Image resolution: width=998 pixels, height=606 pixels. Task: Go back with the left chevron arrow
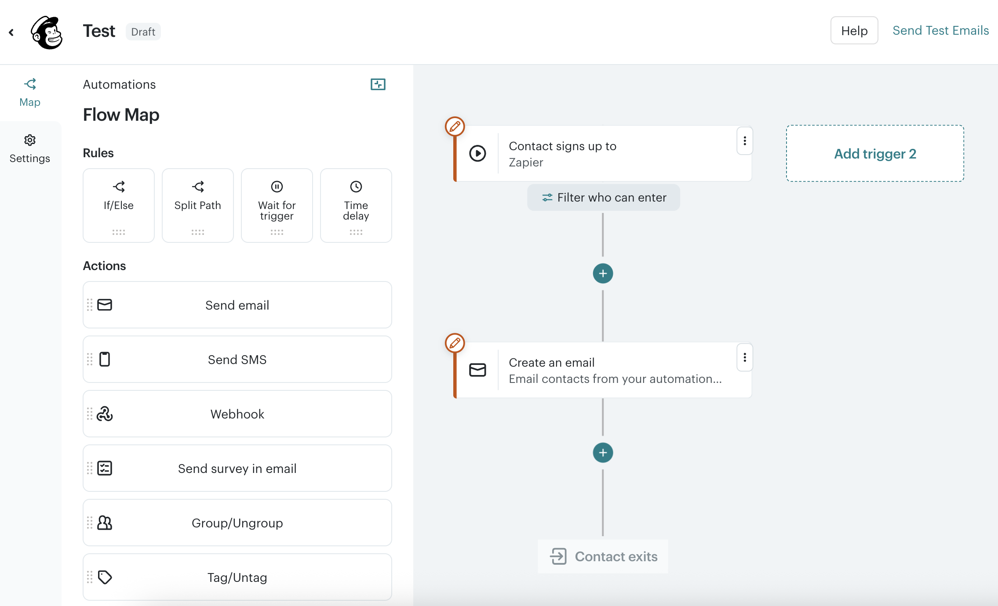pos(11,32)
